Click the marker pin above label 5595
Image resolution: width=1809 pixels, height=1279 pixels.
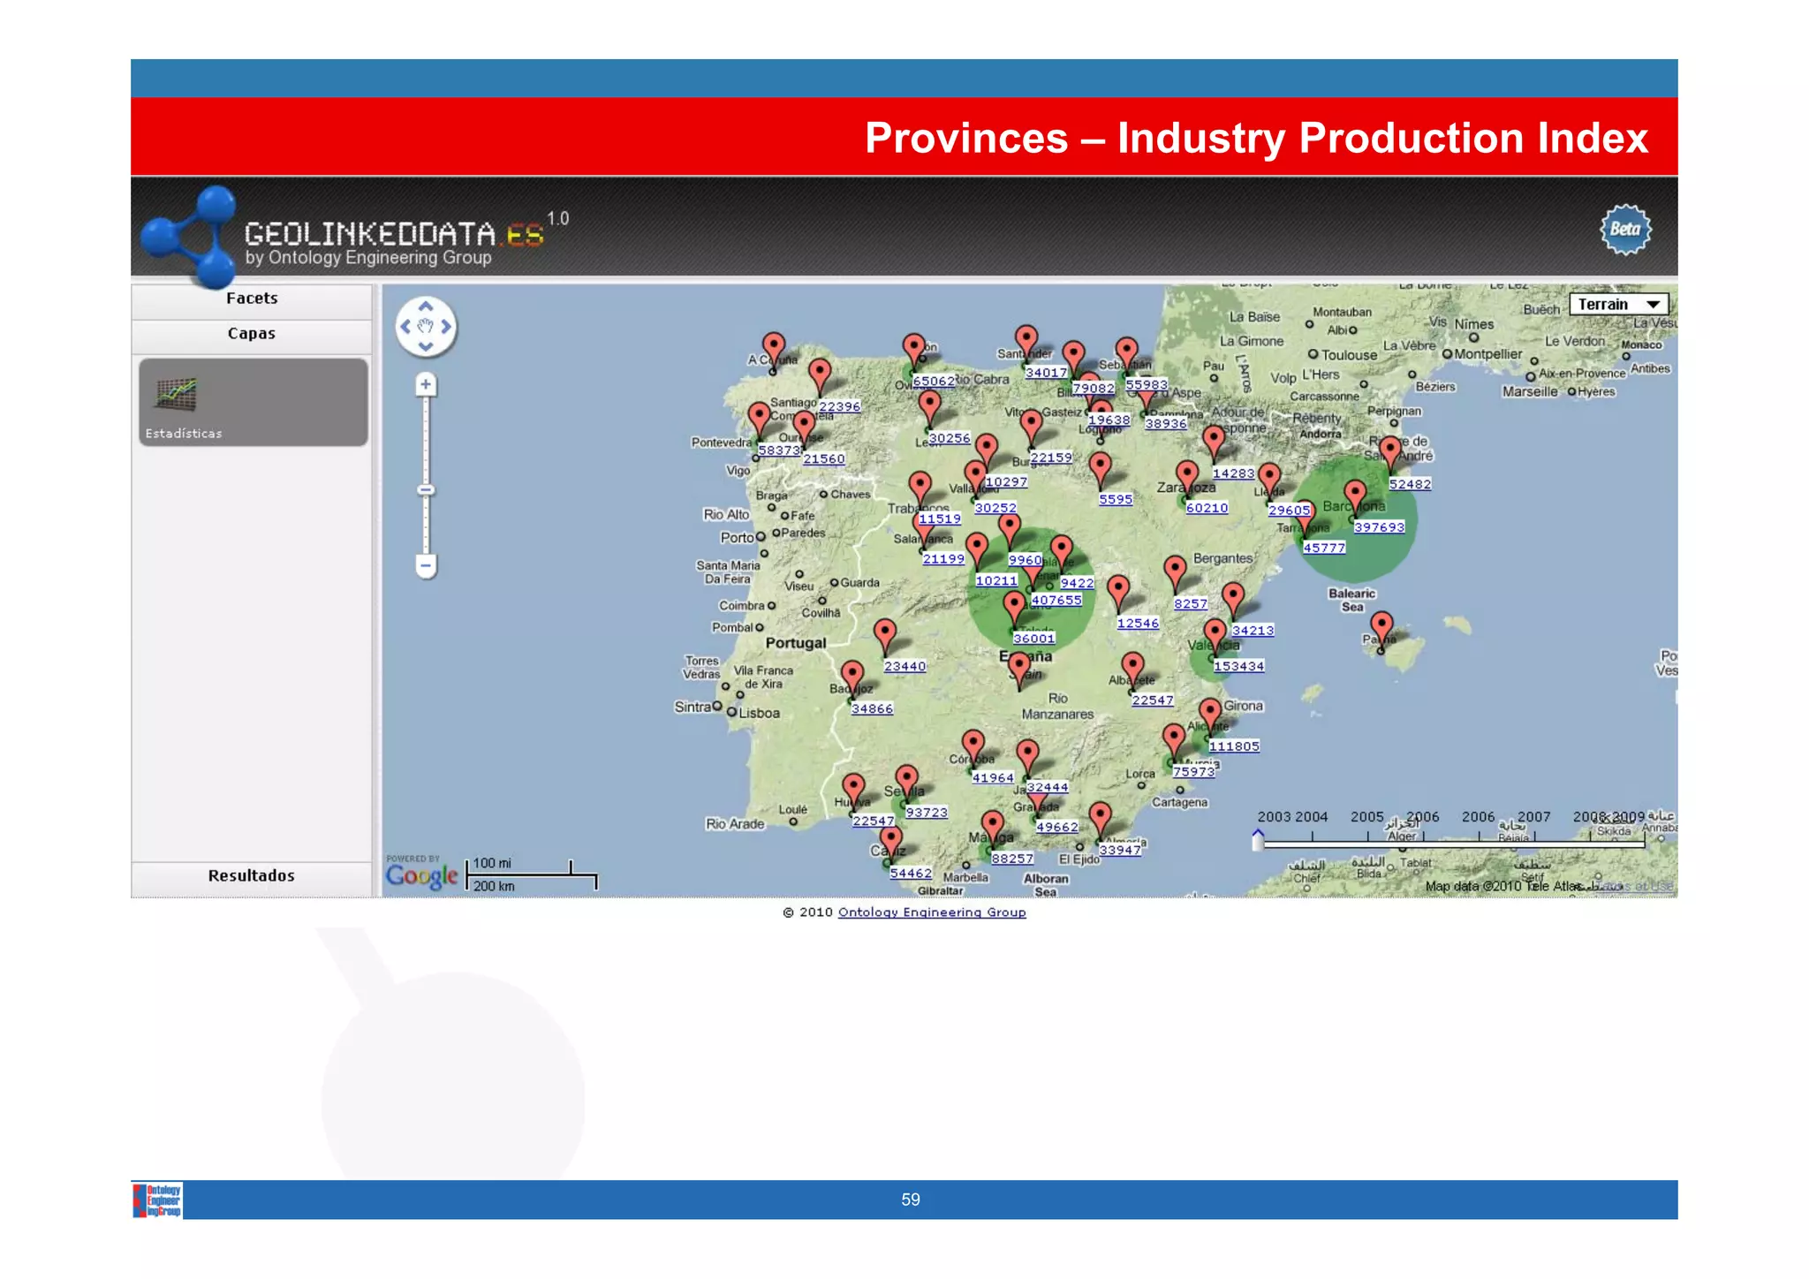1101,471
